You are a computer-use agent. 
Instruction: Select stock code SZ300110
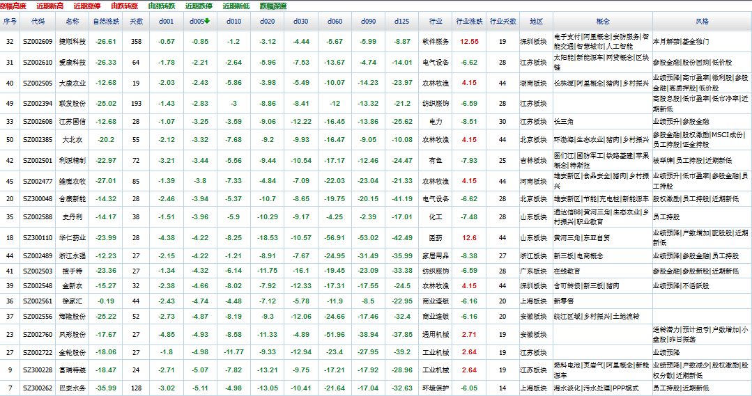coord(38,237)
